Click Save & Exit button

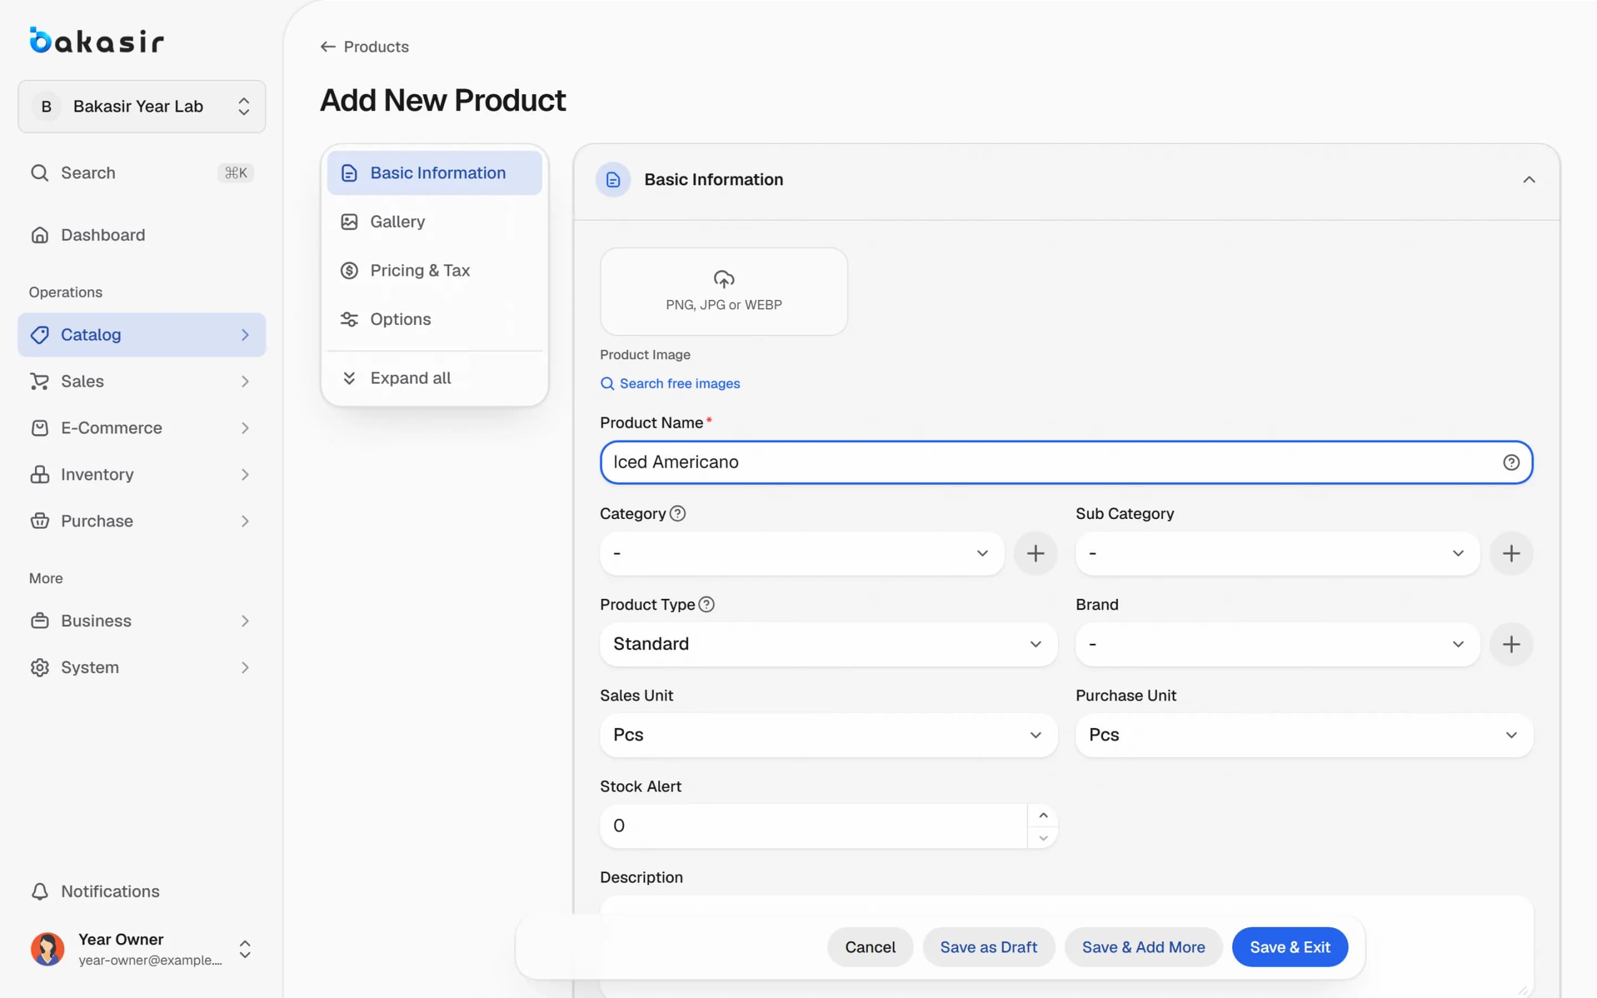point(1289,947)
